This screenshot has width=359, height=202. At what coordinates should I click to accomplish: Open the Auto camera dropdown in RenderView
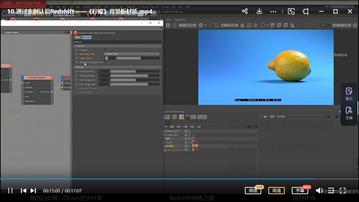229,25
